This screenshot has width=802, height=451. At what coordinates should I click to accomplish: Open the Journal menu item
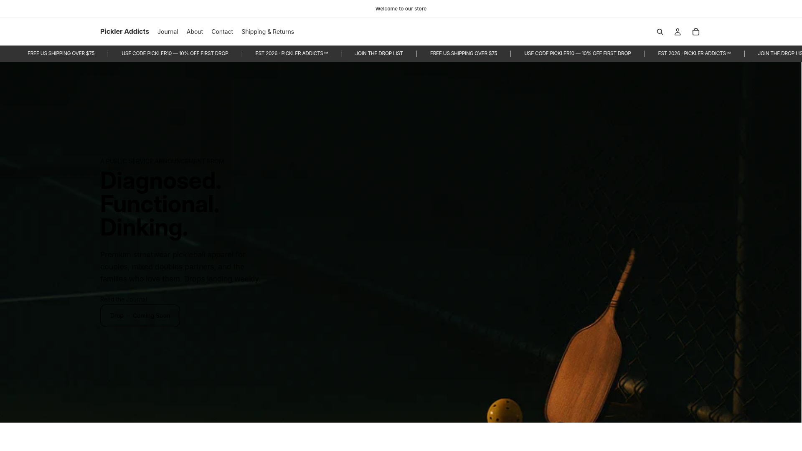click(168, 32)
